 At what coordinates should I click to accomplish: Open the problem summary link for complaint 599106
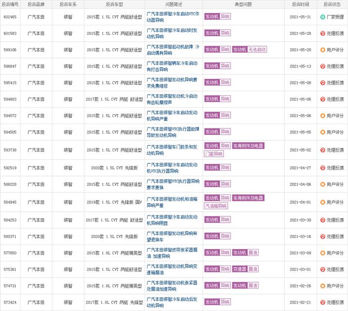coord(173,50)
